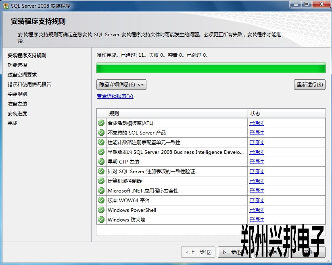Click green check icon for Microsoft .NET 应用程序安全性
The image size is (332, 265).
tap(101, 190)
